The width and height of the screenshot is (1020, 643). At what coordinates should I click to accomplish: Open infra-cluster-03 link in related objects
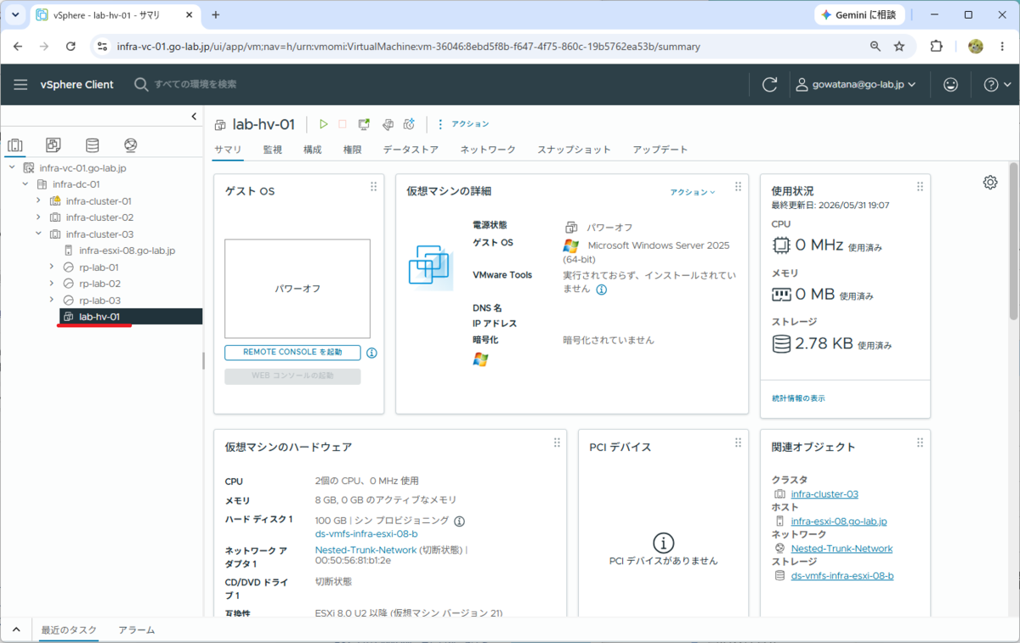pyautogui.click(x=824, y=494)
